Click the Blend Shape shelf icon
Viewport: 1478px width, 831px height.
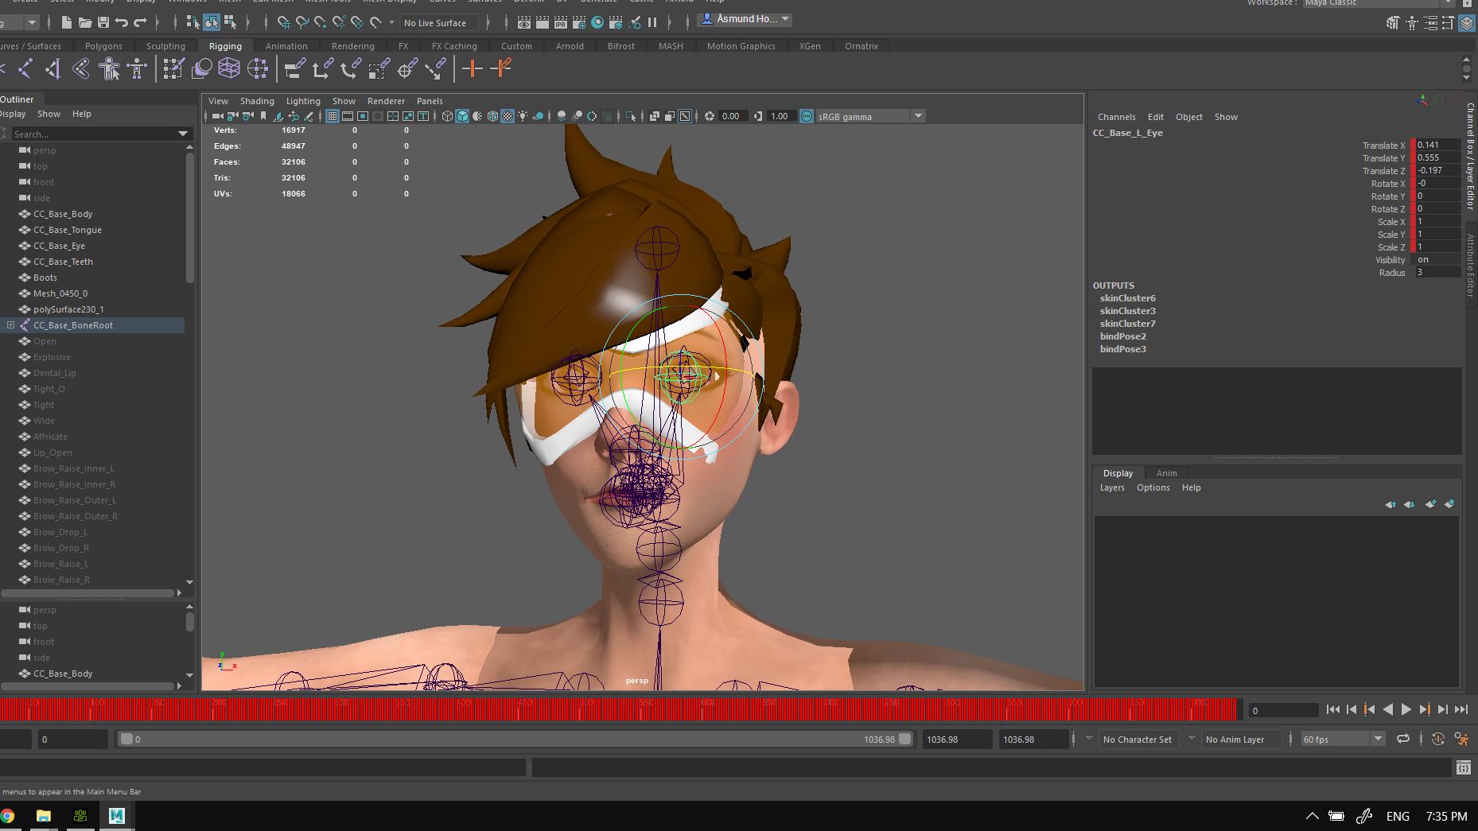201,69
